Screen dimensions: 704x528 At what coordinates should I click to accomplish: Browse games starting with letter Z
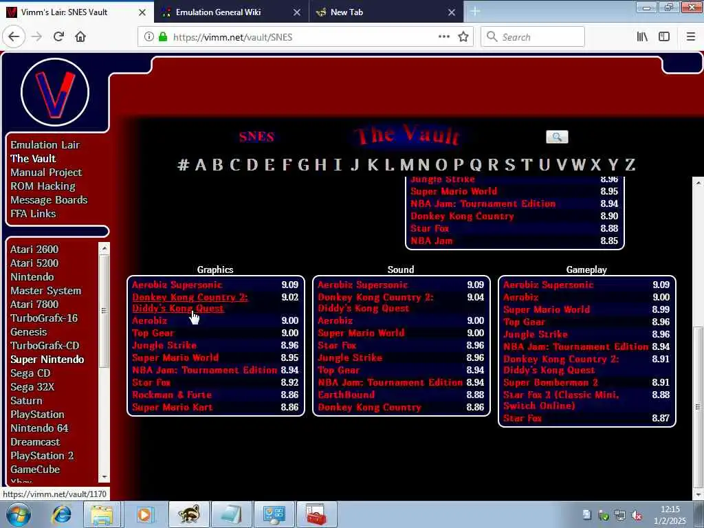(x=630, y=165)
